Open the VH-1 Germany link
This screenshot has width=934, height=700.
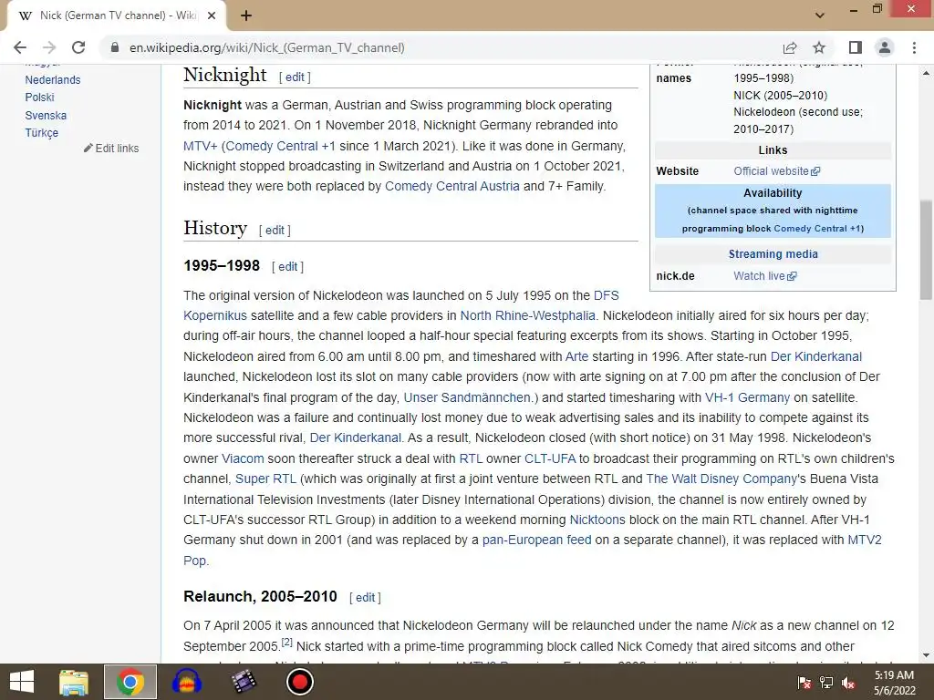[748, 397]
